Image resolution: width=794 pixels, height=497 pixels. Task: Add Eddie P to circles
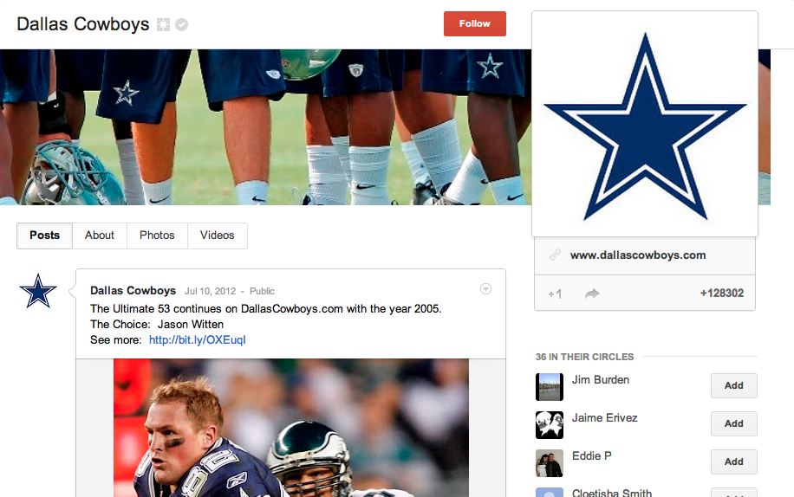click(733, 461)
